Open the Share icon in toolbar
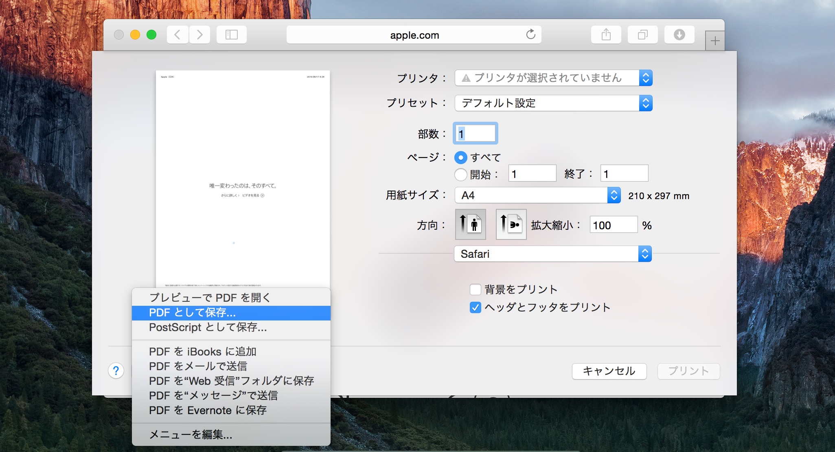Viewport: 835px width, 452px height. (606, 35)
